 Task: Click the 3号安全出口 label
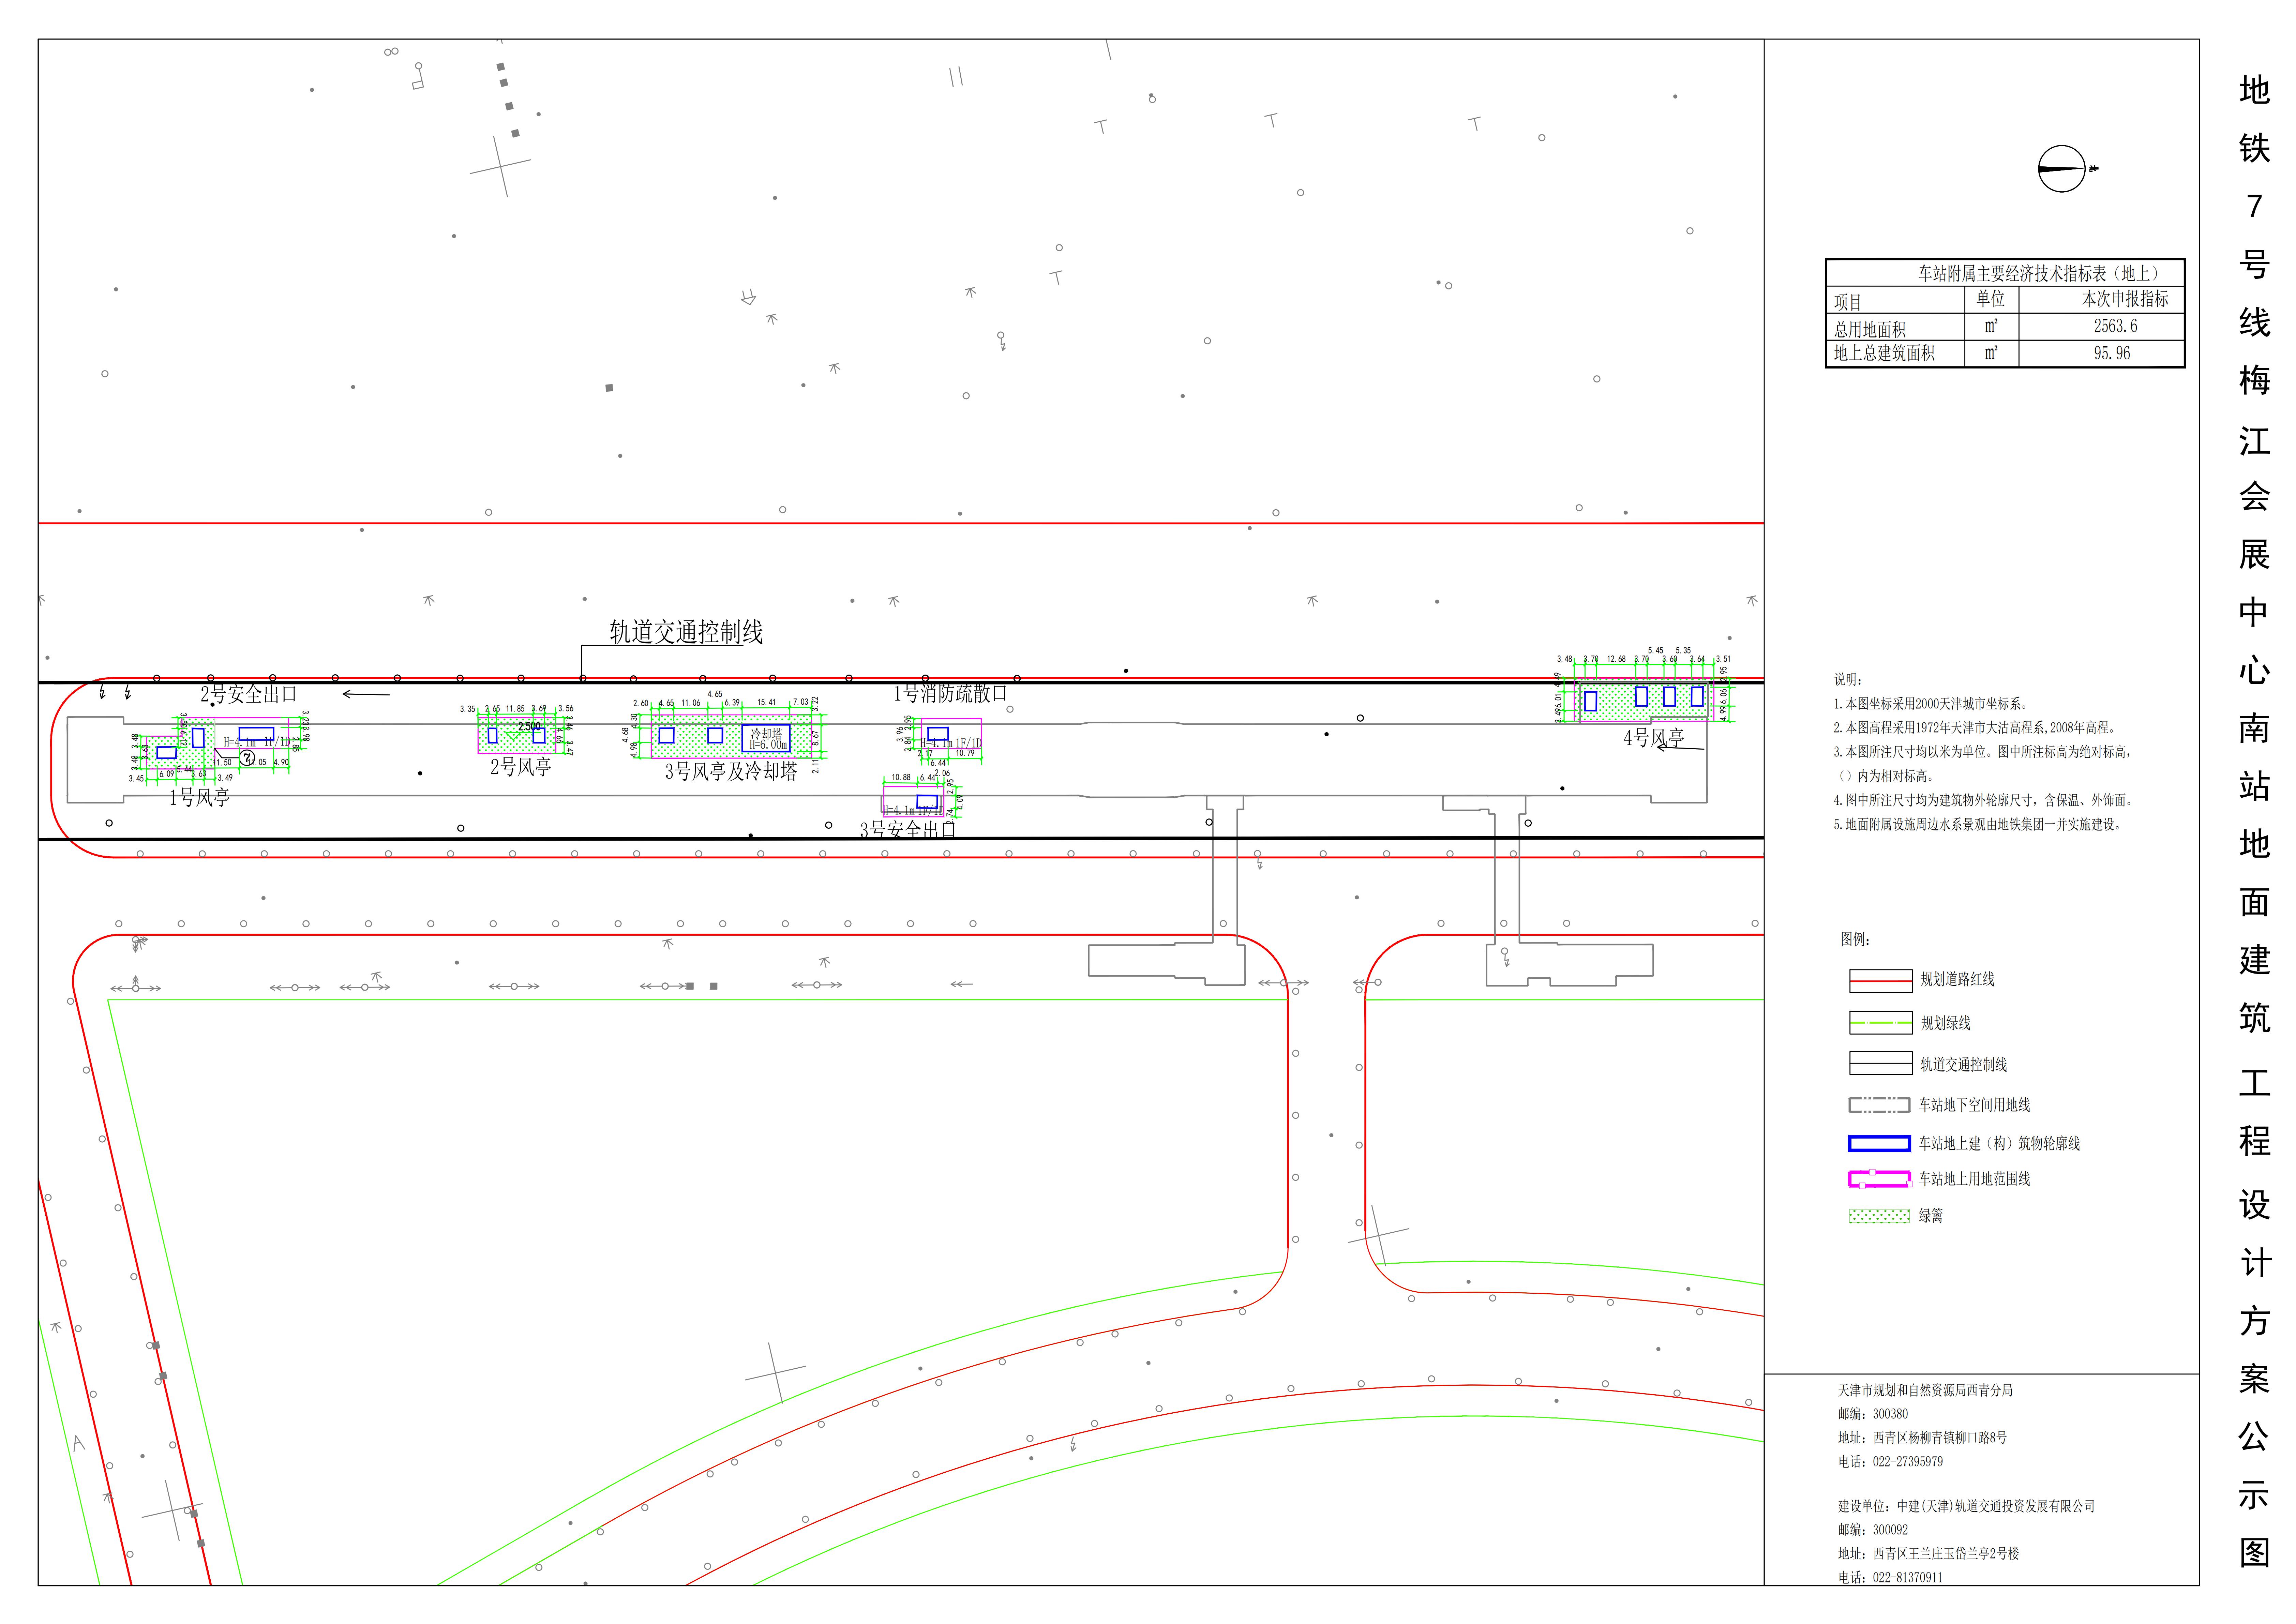pos(907,829)
